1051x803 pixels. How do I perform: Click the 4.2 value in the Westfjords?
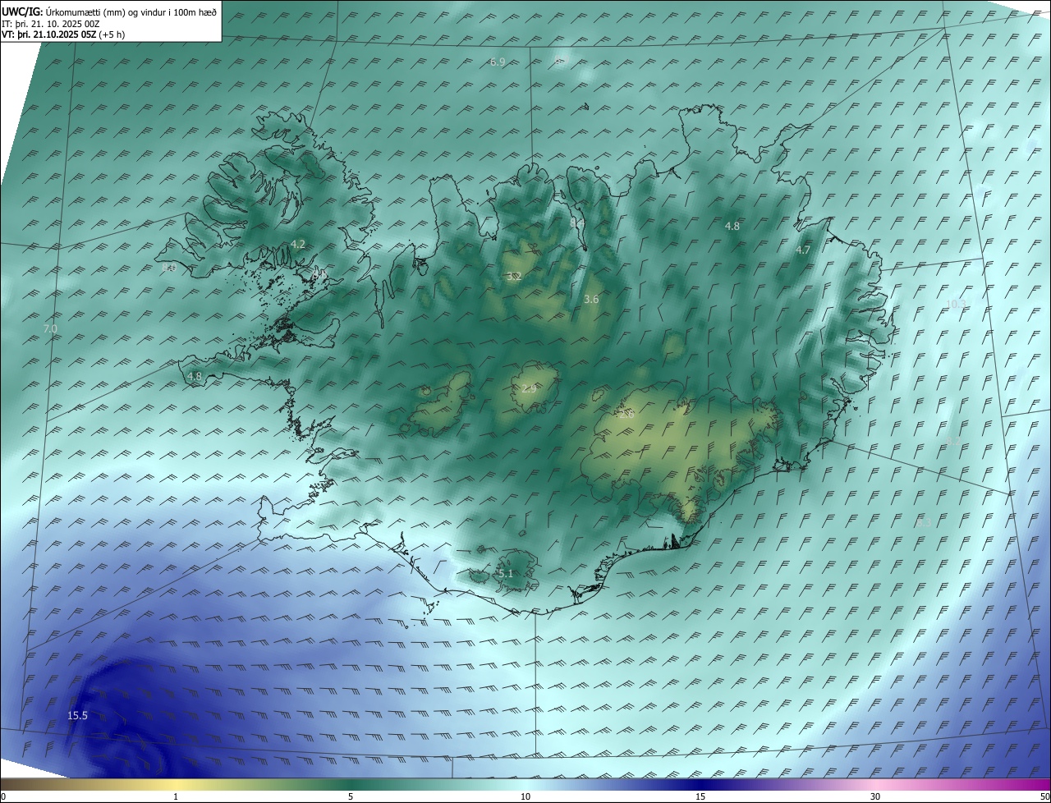(298, 244)
